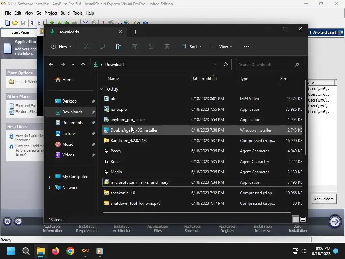Click the InstallShield next-page round arrow button

(335, 221)
